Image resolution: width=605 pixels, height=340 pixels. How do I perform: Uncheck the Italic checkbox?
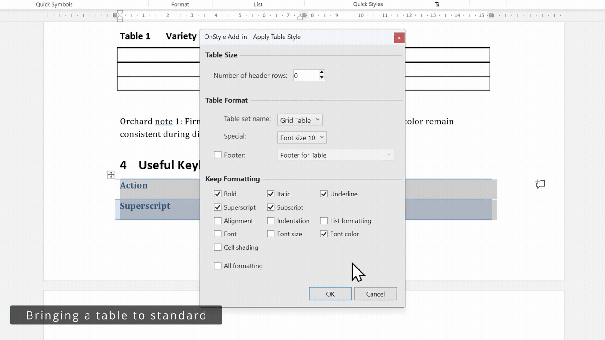click(271, 194)
